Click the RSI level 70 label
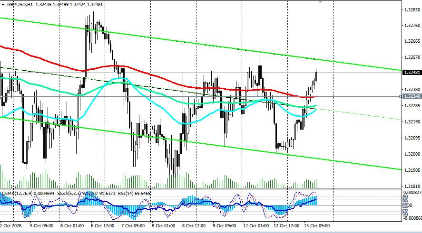Image resolution: width=422 pixels, height=233 pixels. coord(405,199)
